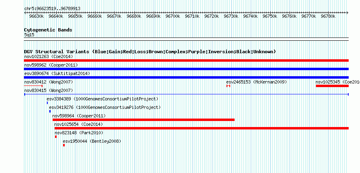Click the 96630k ruler tick label

[37, 16]
